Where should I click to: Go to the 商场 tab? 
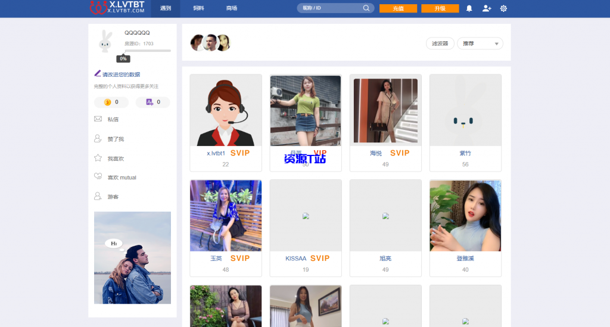click(x=232, y=8)
